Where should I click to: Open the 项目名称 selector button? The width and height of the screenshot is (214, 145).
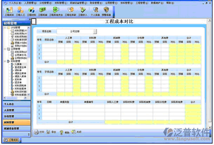click(95, 31)
